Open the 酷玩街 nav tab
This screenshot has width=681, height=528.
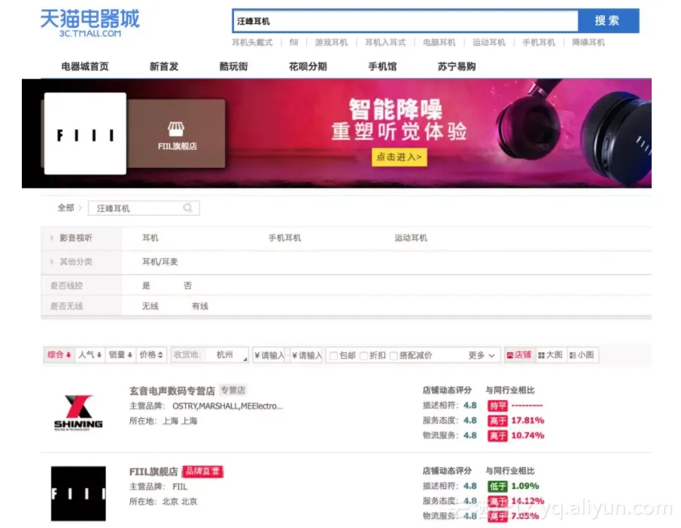point(234,66)
